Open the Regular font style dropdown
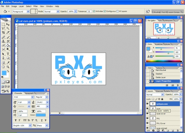 pos(47,97)
